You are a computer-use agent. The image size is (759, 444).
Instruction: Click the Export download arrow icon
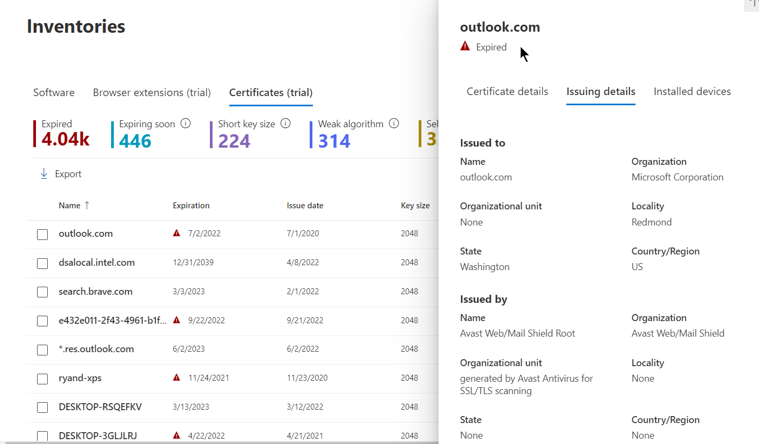click(44, 174)
